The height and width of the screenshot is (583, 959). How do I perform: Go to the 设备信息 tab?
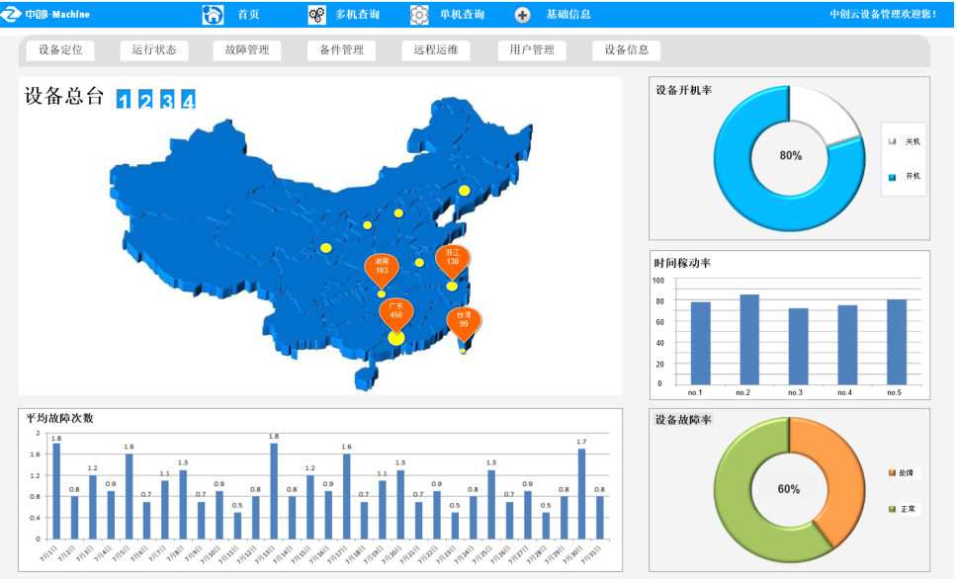point(626,50)
